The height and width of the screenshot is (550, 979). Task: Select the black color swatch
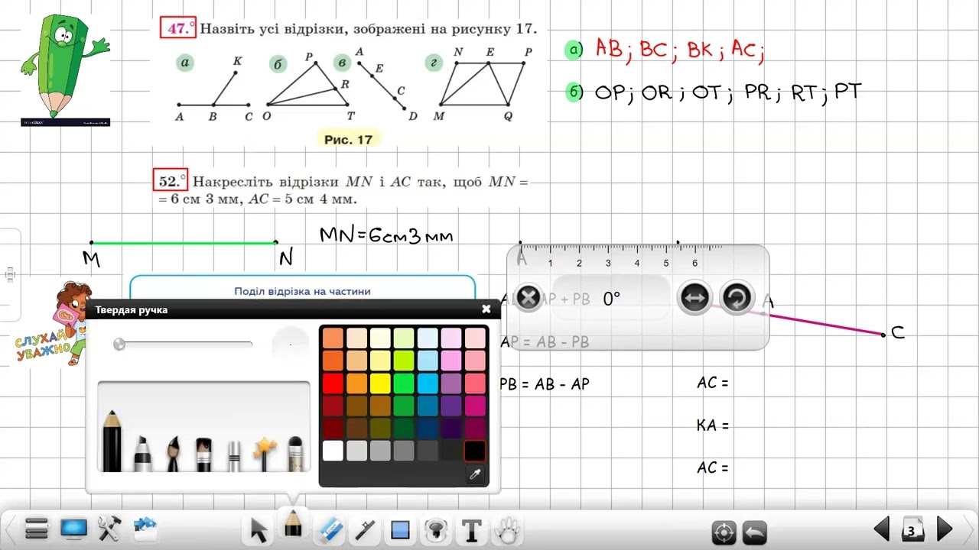(475, 451)
